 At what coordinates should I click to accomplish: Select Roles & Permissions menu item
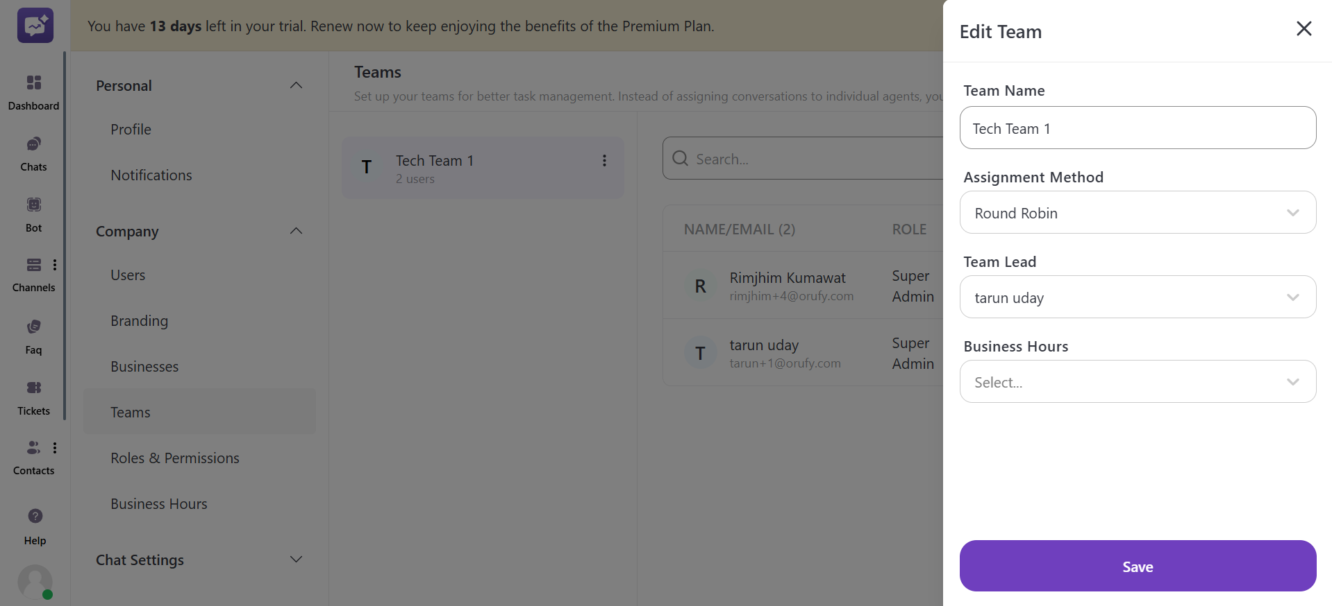[x=175, y=458]
